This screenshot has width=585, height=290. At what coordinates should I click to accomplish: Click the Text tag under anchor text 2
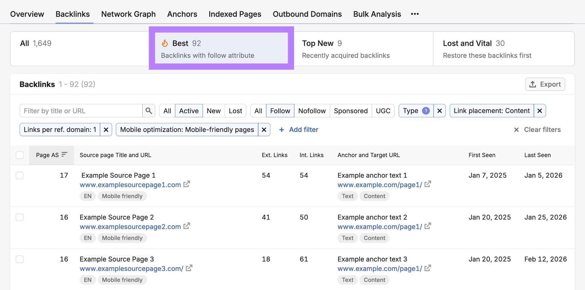point(348,238)
